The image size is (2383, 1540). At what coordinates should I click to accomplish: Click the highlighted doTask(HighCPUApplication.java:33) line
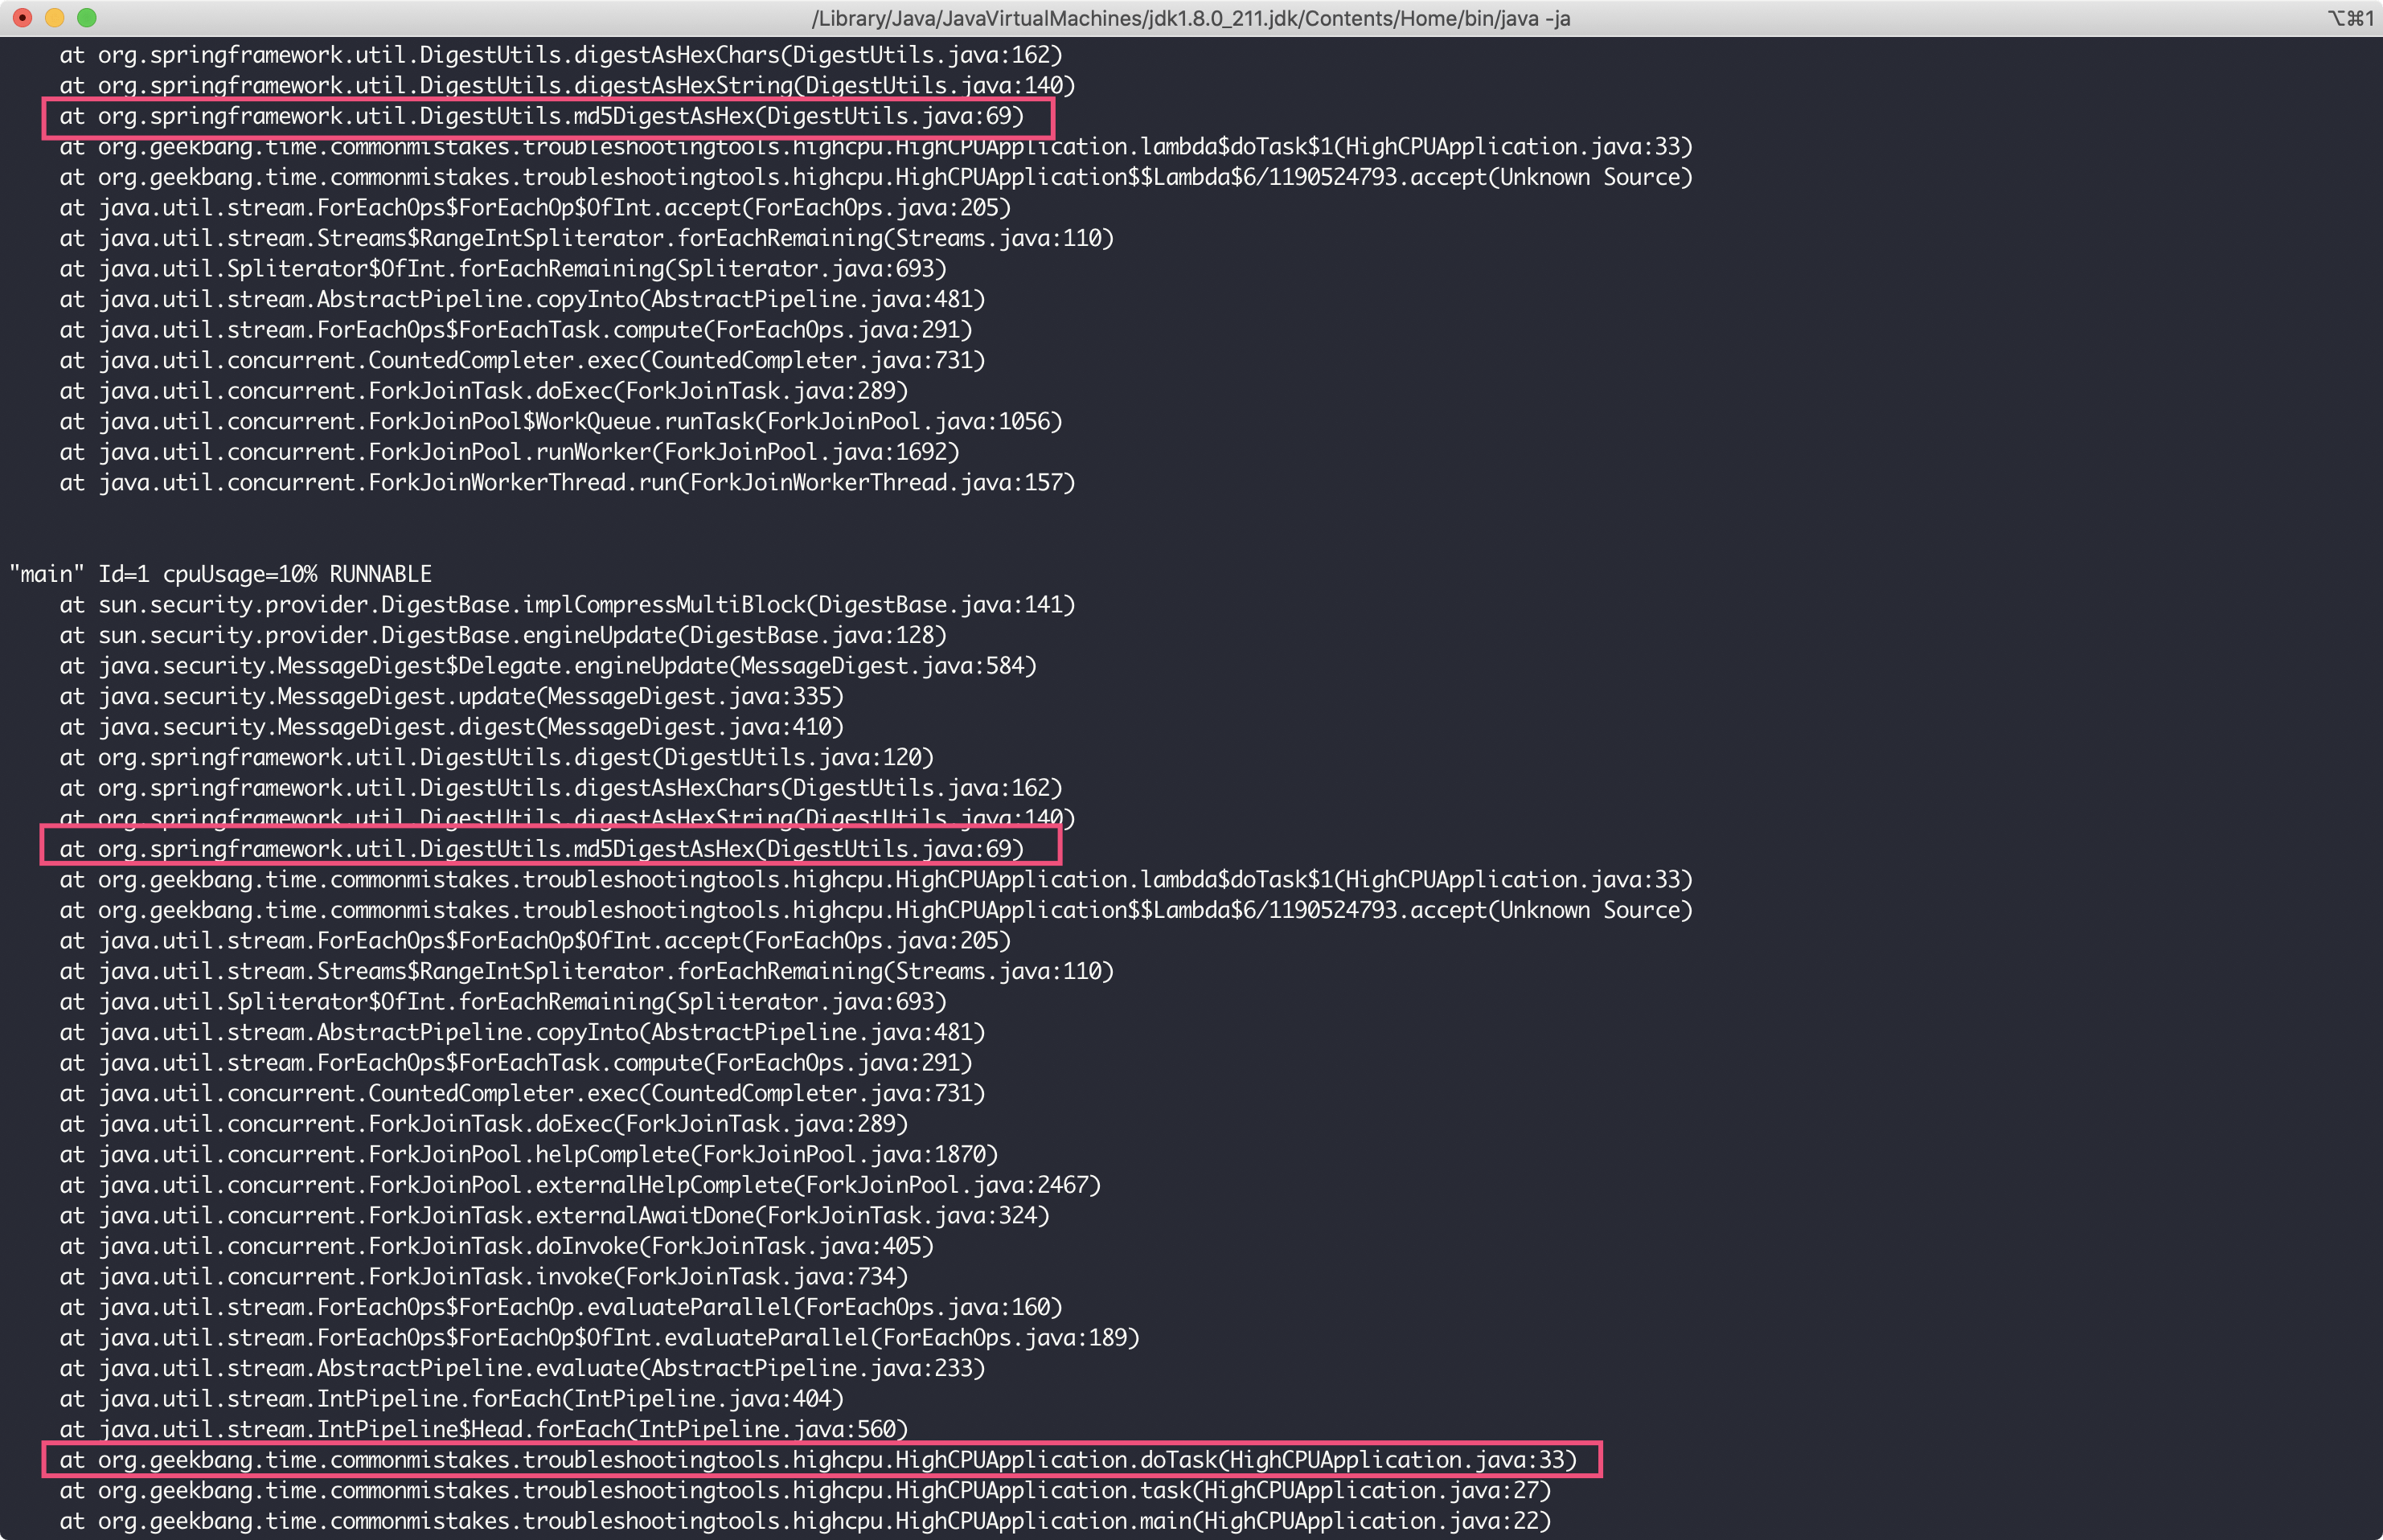817,1460
